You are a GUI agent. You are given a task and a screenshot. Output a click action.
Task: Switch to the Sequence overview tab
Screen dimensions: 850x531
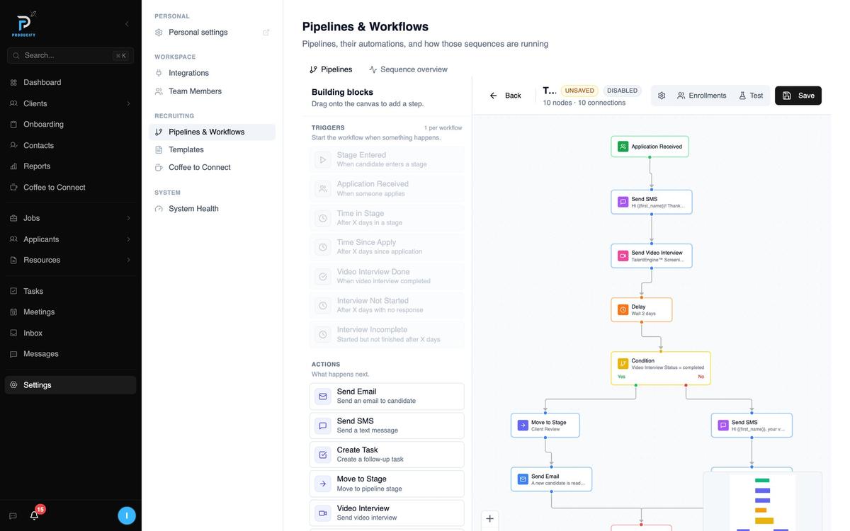click(x=409, y=69)
